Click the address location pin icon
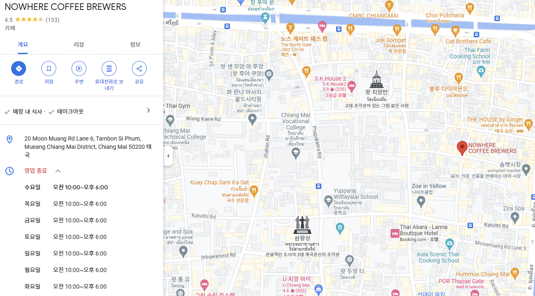 tap(10, 139)
